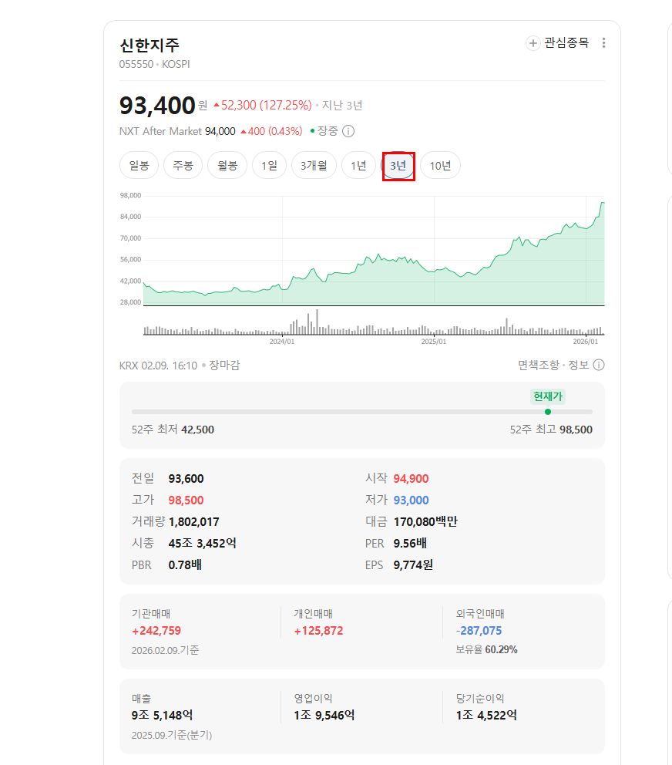672x765 pixels.
Task: Click the KRX 02.09. 16:10 timestamp
Action: click(158, 366)
